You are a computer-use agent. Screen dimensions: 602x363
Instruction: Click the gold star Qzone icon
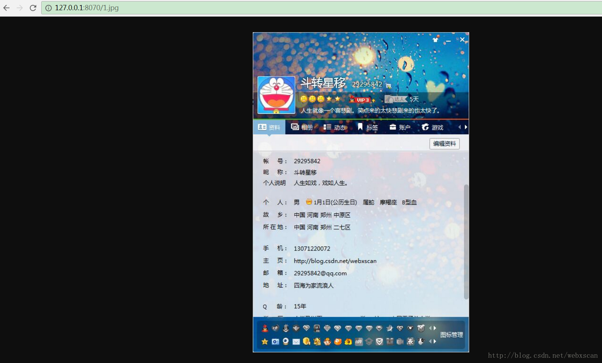tap(265, 341)
